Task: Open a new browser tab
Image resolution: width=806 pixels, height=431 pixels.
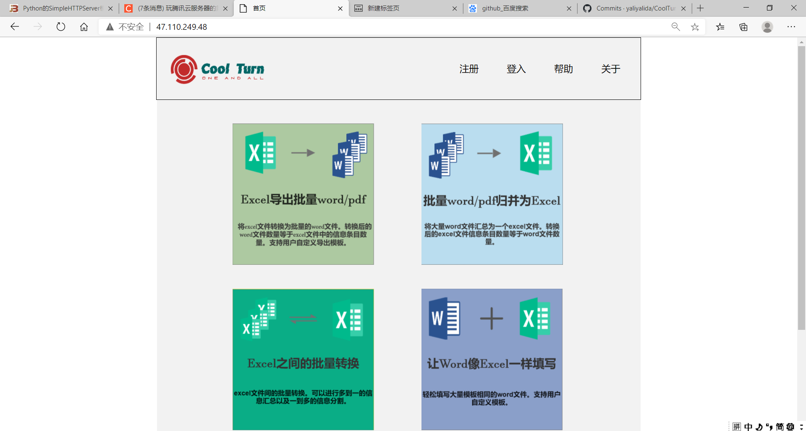Action: [x=700, y=8]
